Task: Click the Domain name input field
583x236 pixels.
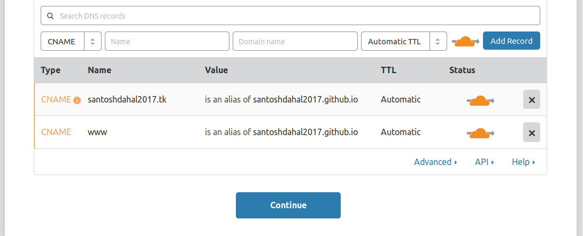Action: (295, 41)
